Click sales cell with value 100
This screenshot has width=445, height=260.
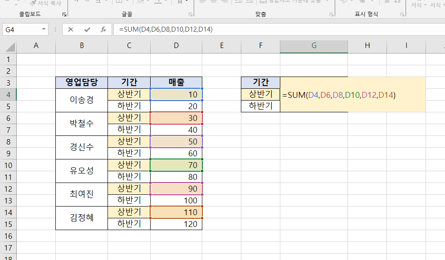(x=176, y=201)
